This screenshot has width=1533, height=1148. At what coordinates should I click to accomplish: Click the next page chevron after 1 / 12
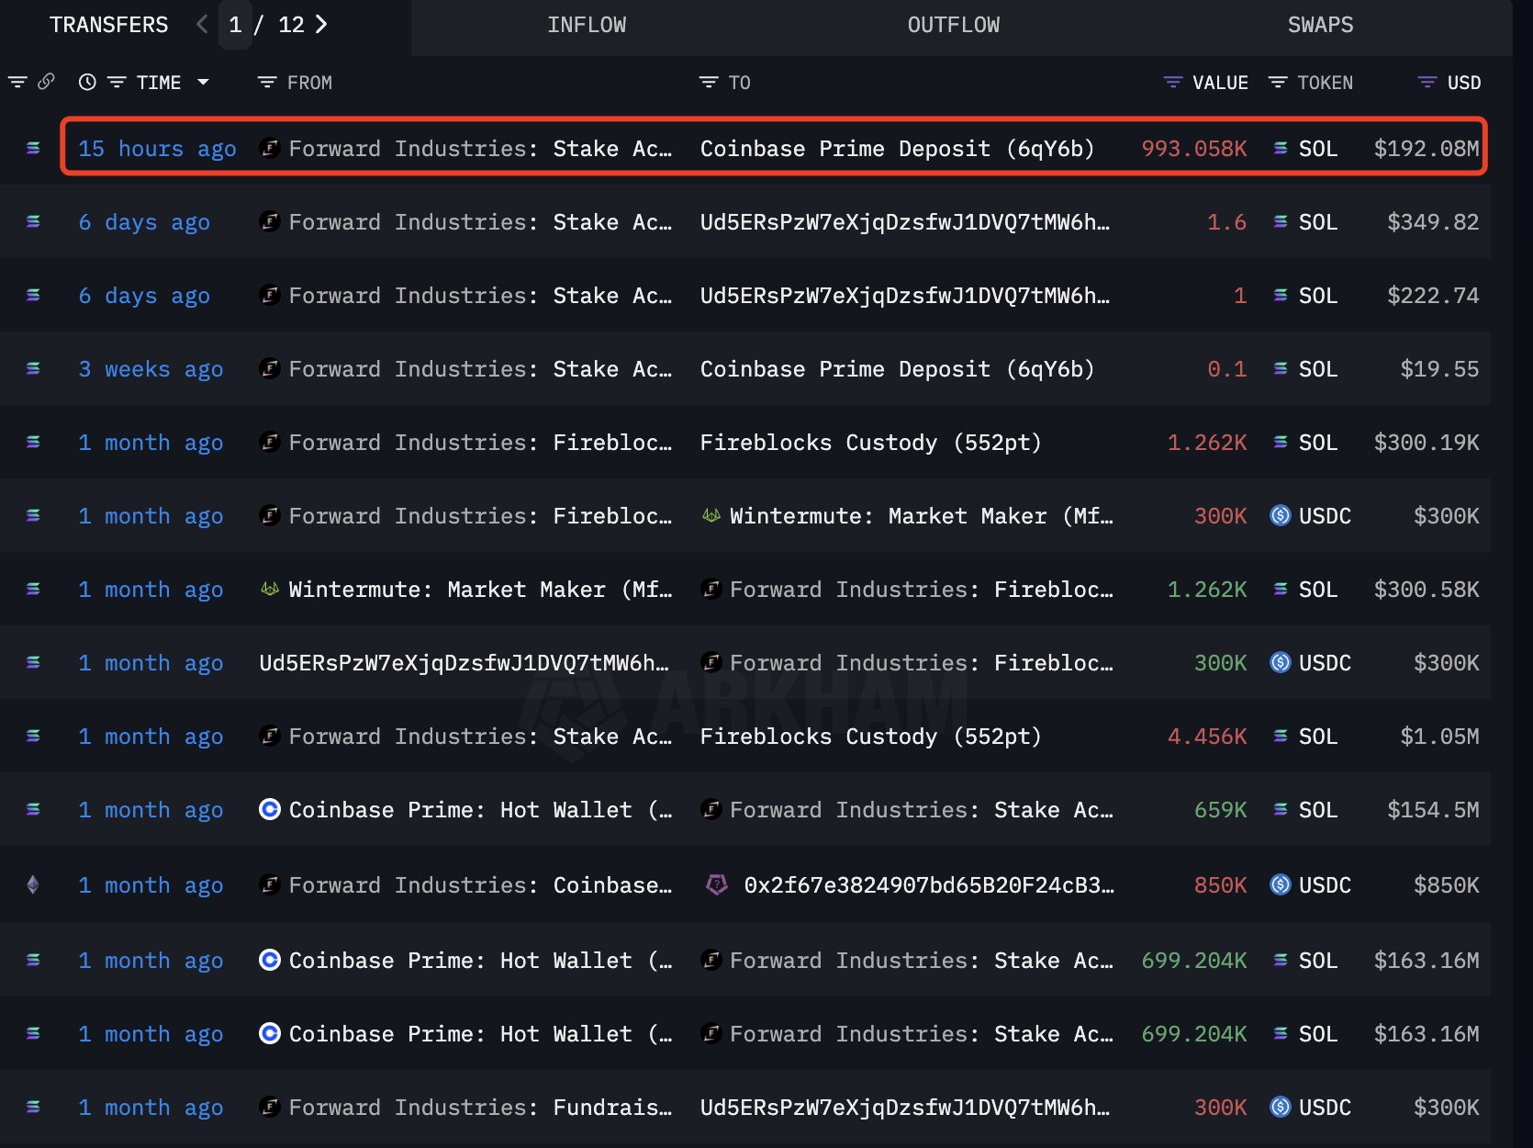320,25
